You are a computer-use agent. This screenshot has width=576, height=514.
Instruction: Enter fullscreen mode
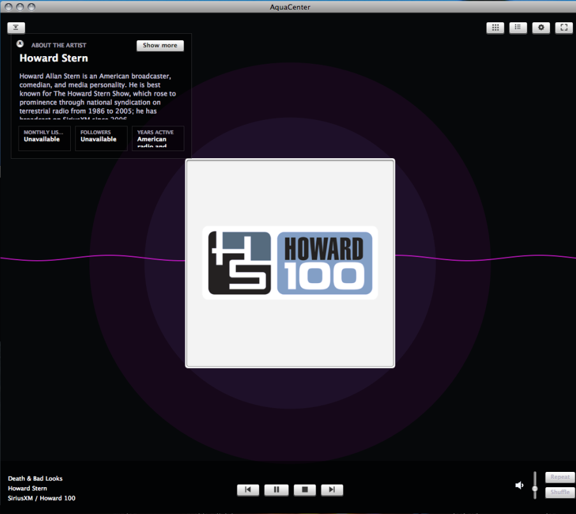[x=564, y=27]
